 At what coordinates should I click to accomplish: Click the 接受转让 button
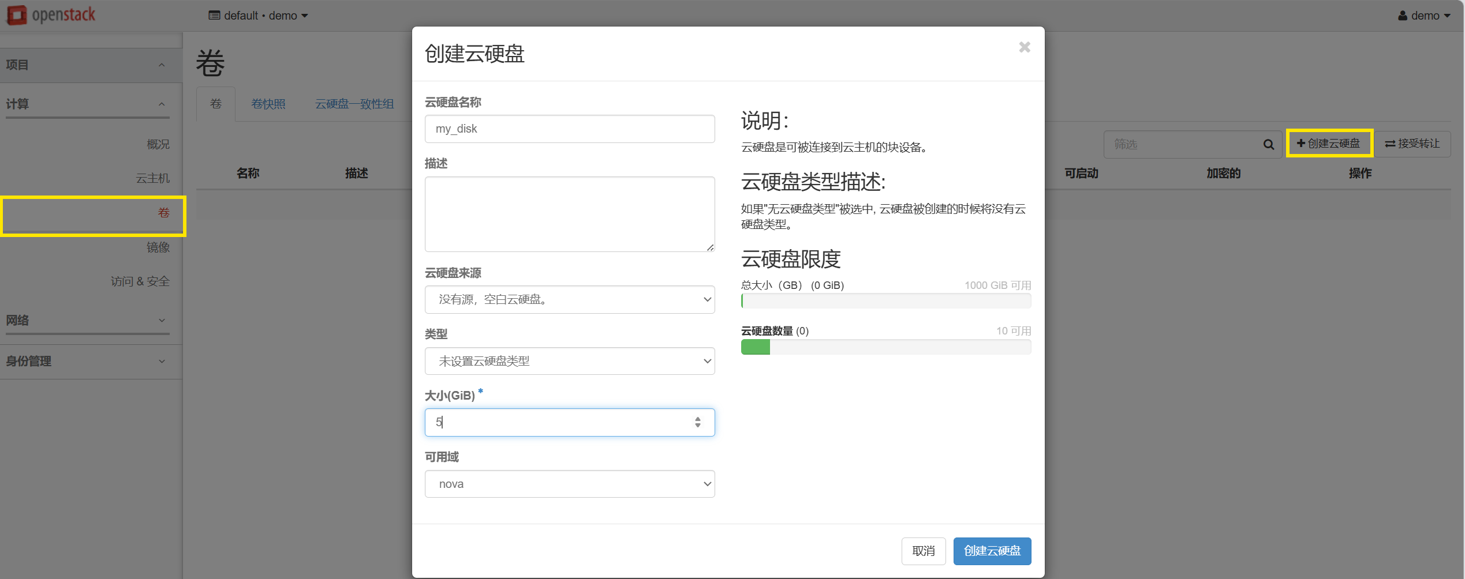coord(1412,144)
